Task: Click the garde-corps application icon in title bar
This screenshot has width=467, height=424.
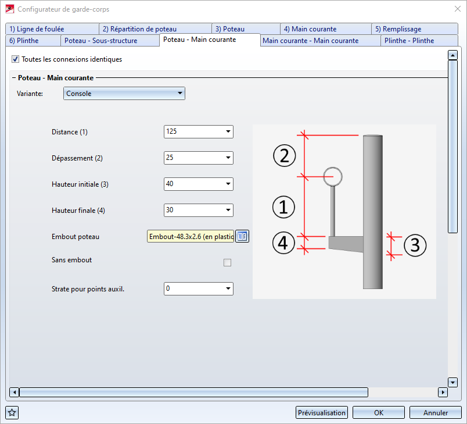Action: click(10, 9)
